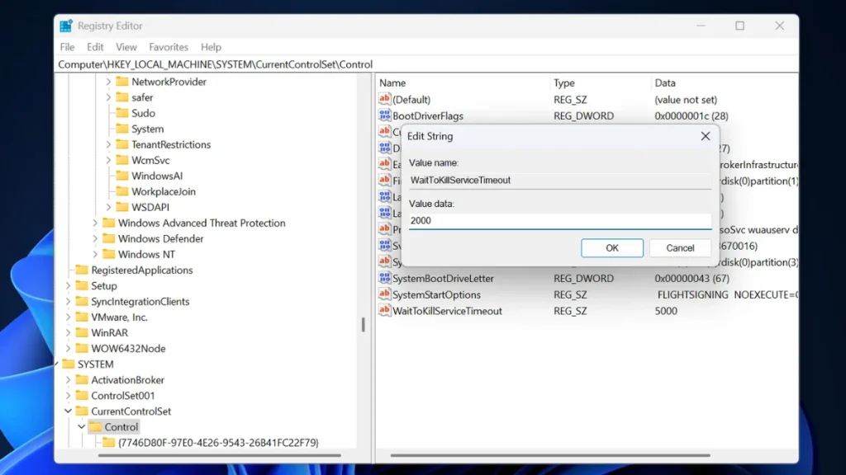Cancel the Edit String dialog
Viewport: 846px width, 475px height.
tap(680, 247)
